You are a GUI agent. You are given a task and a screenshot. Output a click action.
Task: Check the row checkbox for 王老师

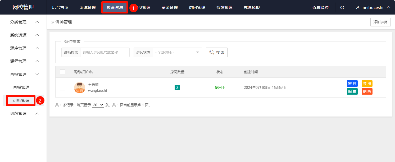tap(62, 88)
